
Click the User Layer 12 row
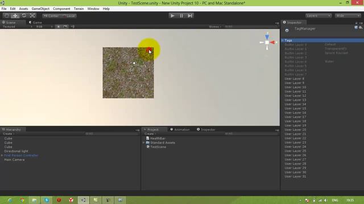tap(322, 96)
